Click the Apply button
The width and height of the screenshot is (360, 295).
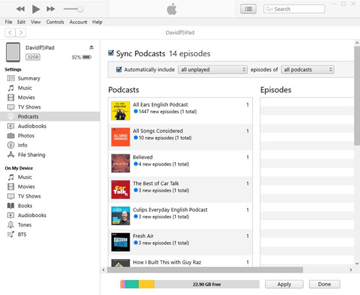pyautogui.click(x=284, y=285)
